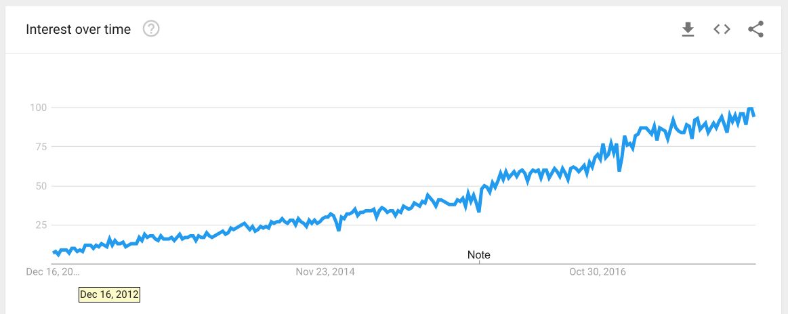Click the blue line's final rightmost point

point(754,116)
